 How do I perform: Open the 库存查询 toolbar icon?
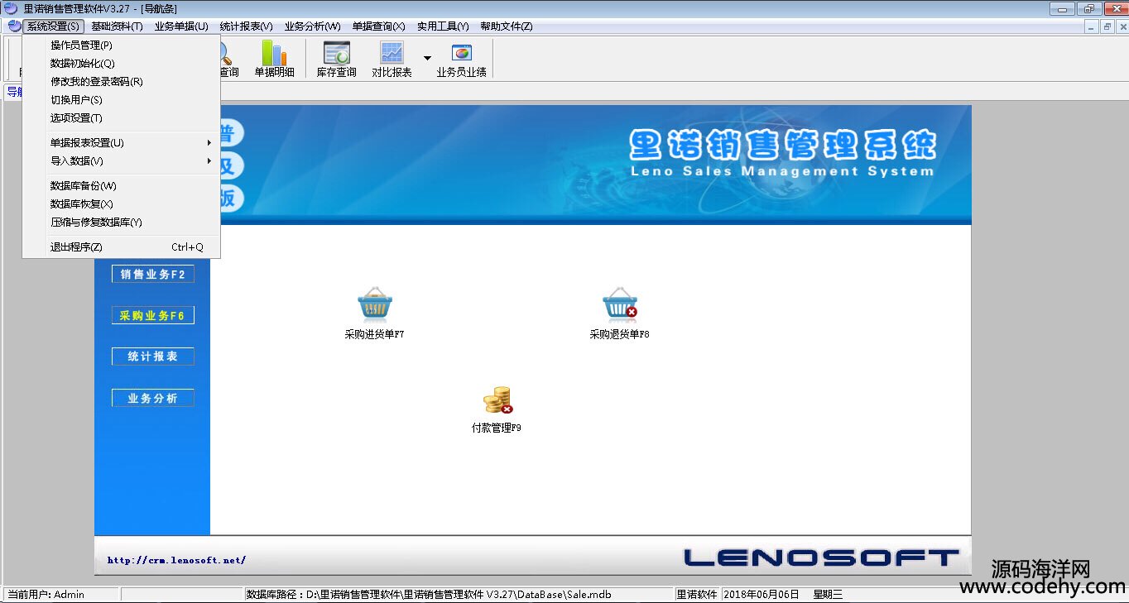336,59
